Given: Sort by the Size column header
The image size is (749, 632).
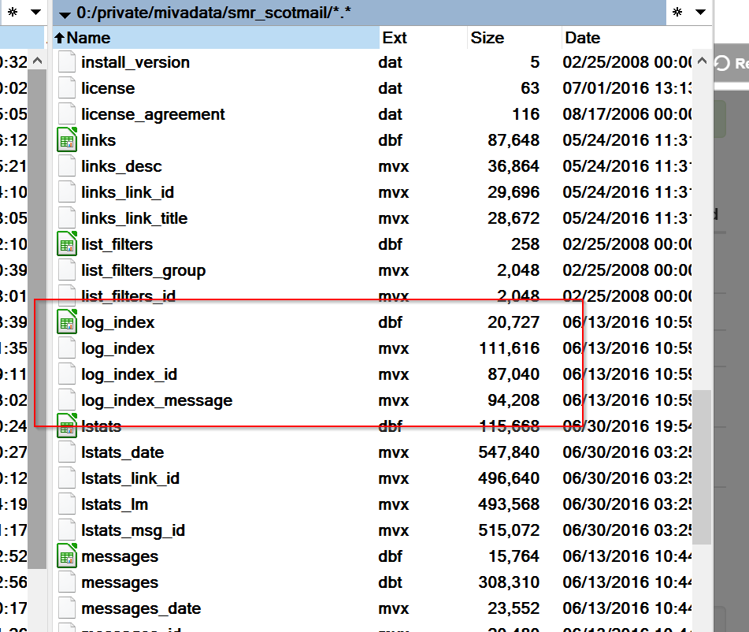Looking at the screenshot, I should point(487,38).
